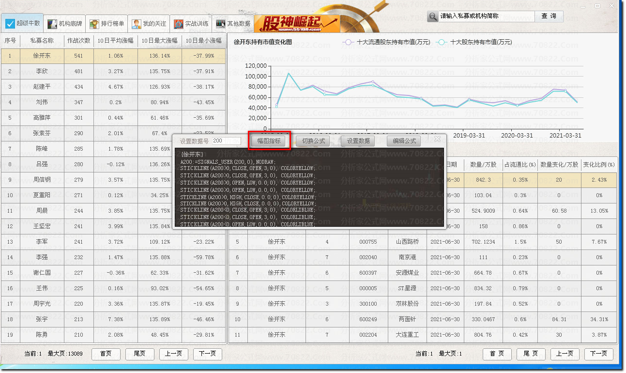The image size is (626, 373).
Task: Toggle 十大流通股东持有市值 legend series
Action: click(387, 42)
